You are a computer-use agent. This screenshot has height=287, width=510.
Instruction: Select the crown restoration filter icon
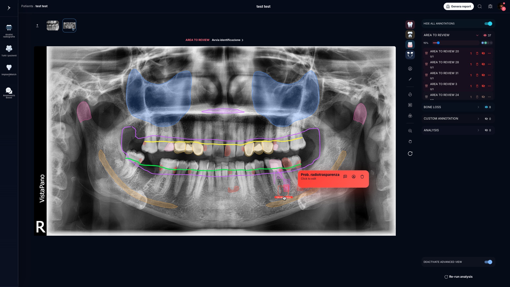coord(410,35)
